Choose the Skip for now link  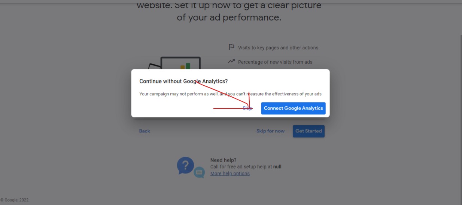(x=270, y=131)
